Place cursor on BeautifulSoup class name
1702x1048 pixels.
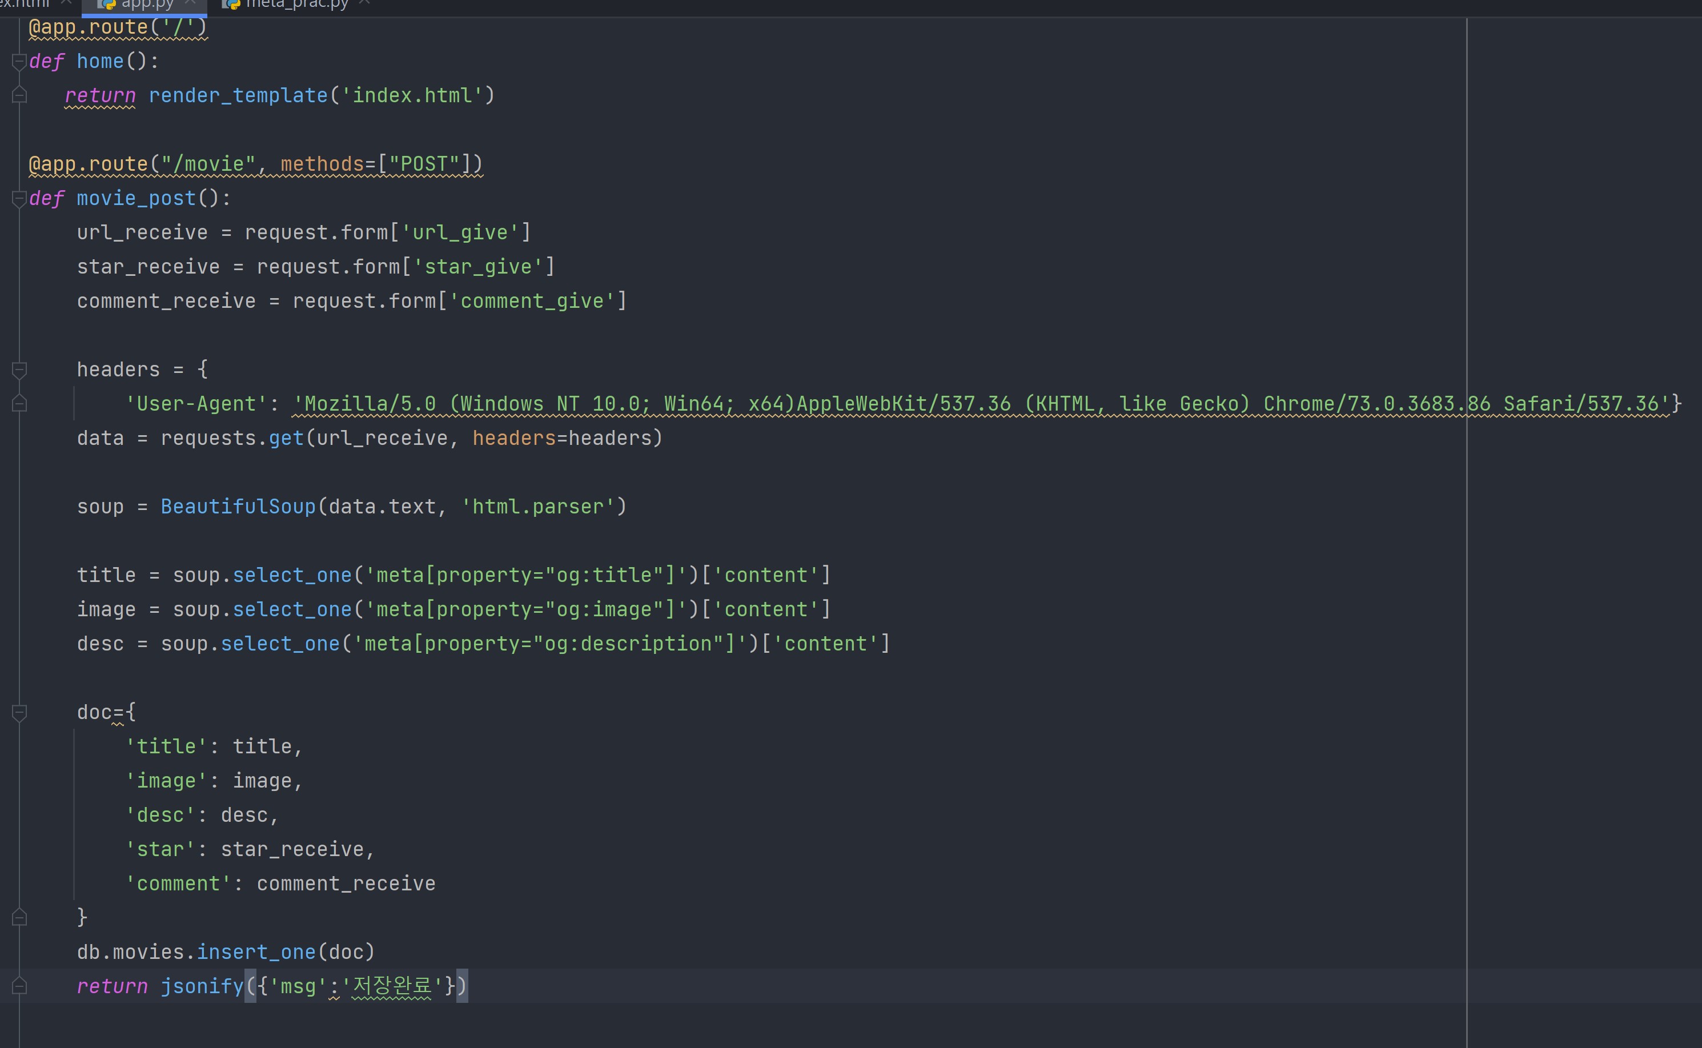(238, 507)
